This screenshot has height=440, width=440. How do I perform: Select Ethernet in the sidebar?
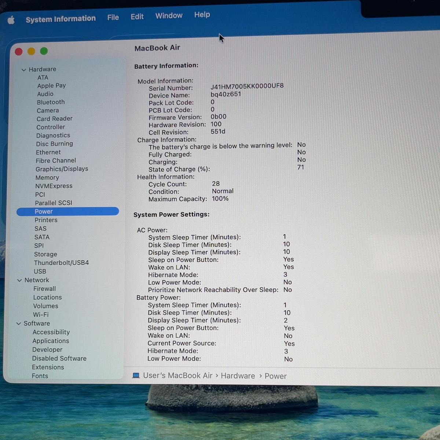pyautogui.click(x=48, y=152)
